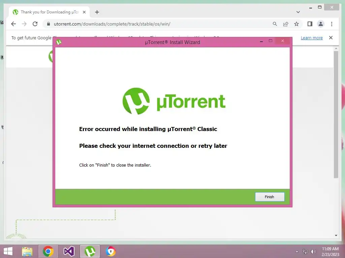Go forward to next page in Chrome

tap(24, 24)
